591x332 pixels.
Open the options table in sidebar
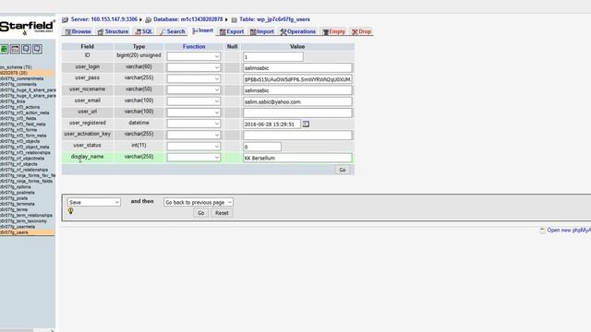[16, 186]
